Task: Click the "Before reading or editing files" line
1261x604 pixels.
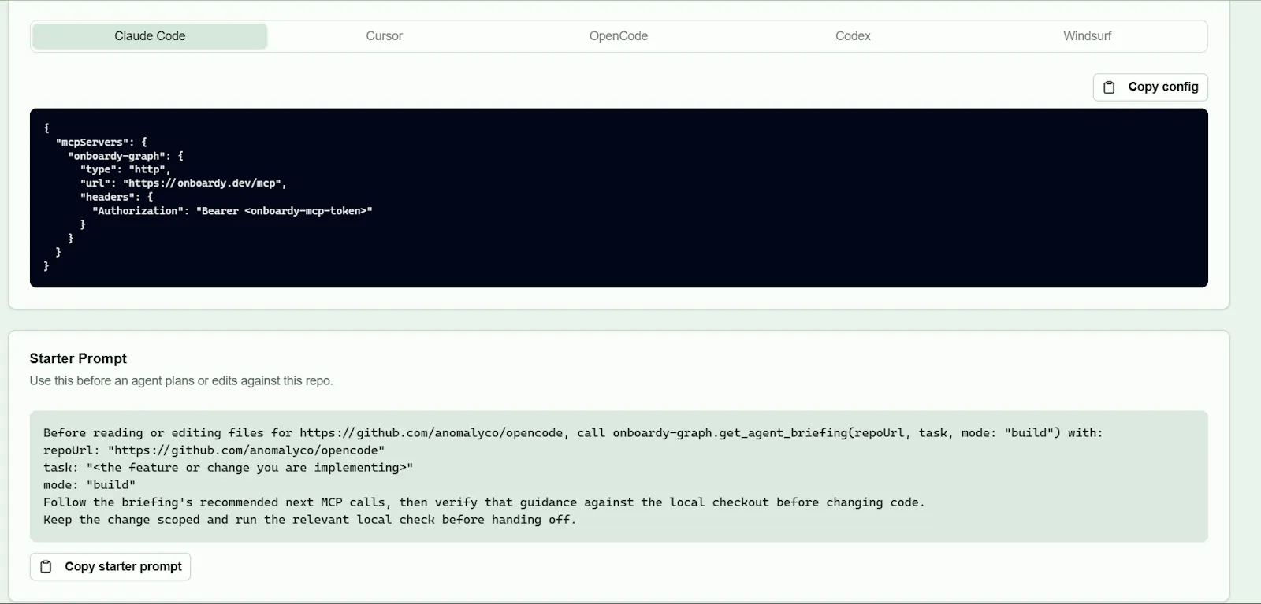Action: [x=573, y=433]
